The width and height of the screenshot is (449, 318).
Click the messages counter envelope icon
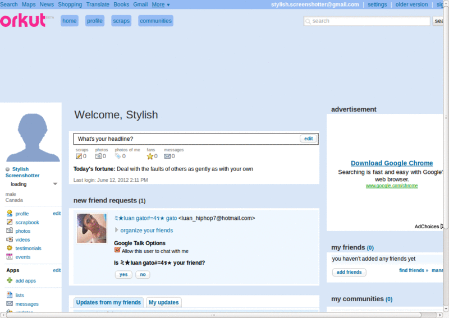point(167,156)
